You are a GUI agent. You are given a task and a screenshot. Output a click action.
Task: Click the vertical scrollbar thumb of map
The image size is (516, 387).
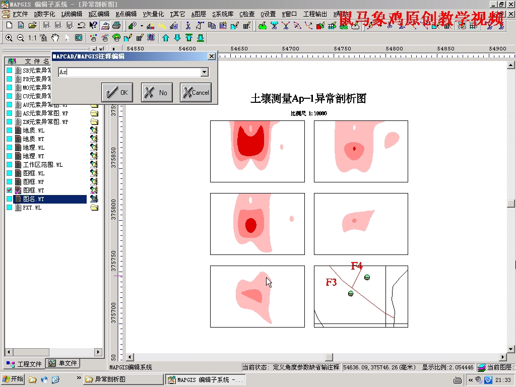(x=511, y=204)
